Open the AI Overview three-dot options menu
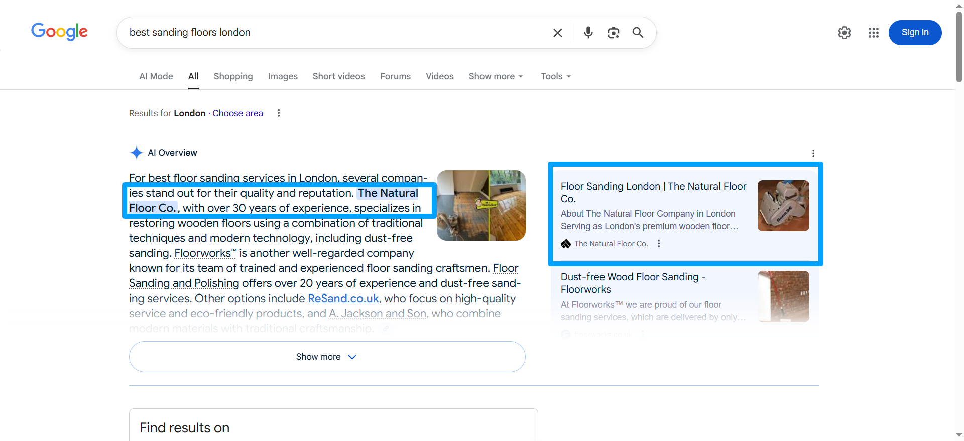Viewport: 964px width, 441px height. pos(813,153)
